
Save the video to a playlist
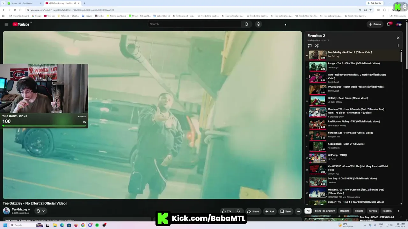[285, 211]
